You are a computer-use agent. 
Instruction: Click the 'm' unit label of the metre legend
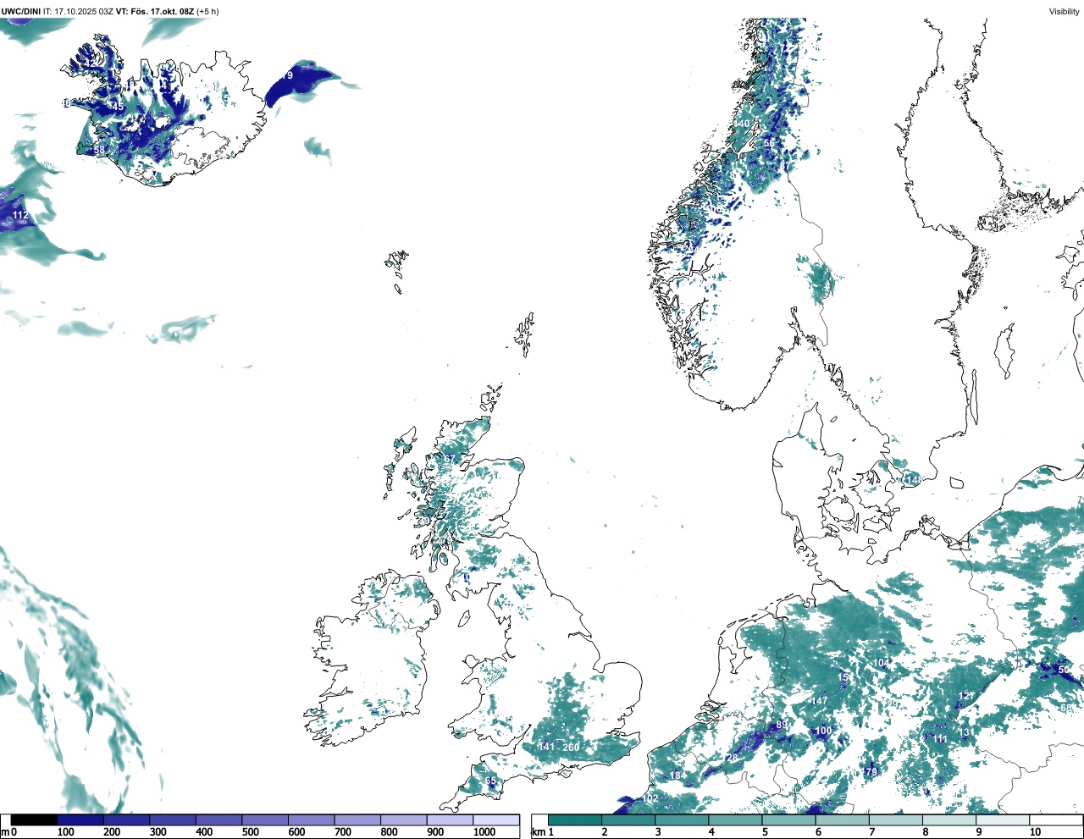point(5,832)
